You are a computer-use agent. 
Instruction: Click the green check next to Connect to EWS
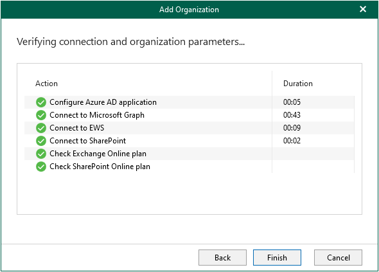pyautogui.click(x=41, y=128)
